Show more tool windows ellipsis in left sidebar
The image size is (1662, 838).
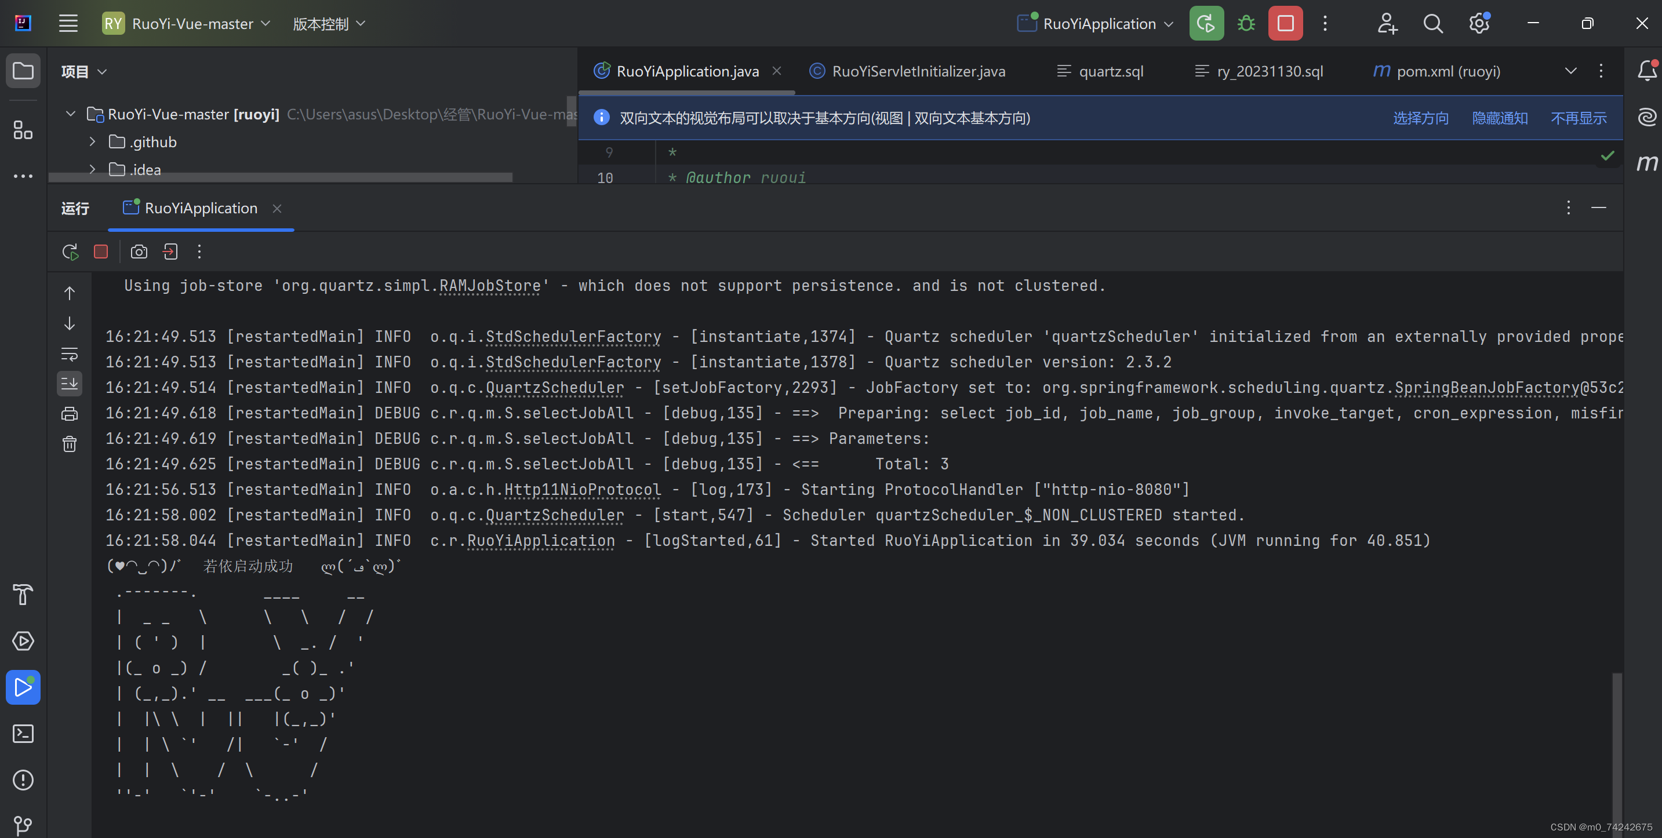point(23,176)
